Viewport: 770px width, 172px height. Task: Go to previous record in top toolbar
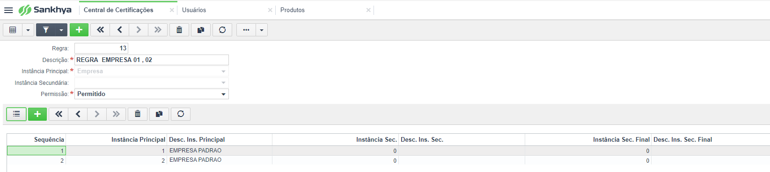(x=119, y=30)
